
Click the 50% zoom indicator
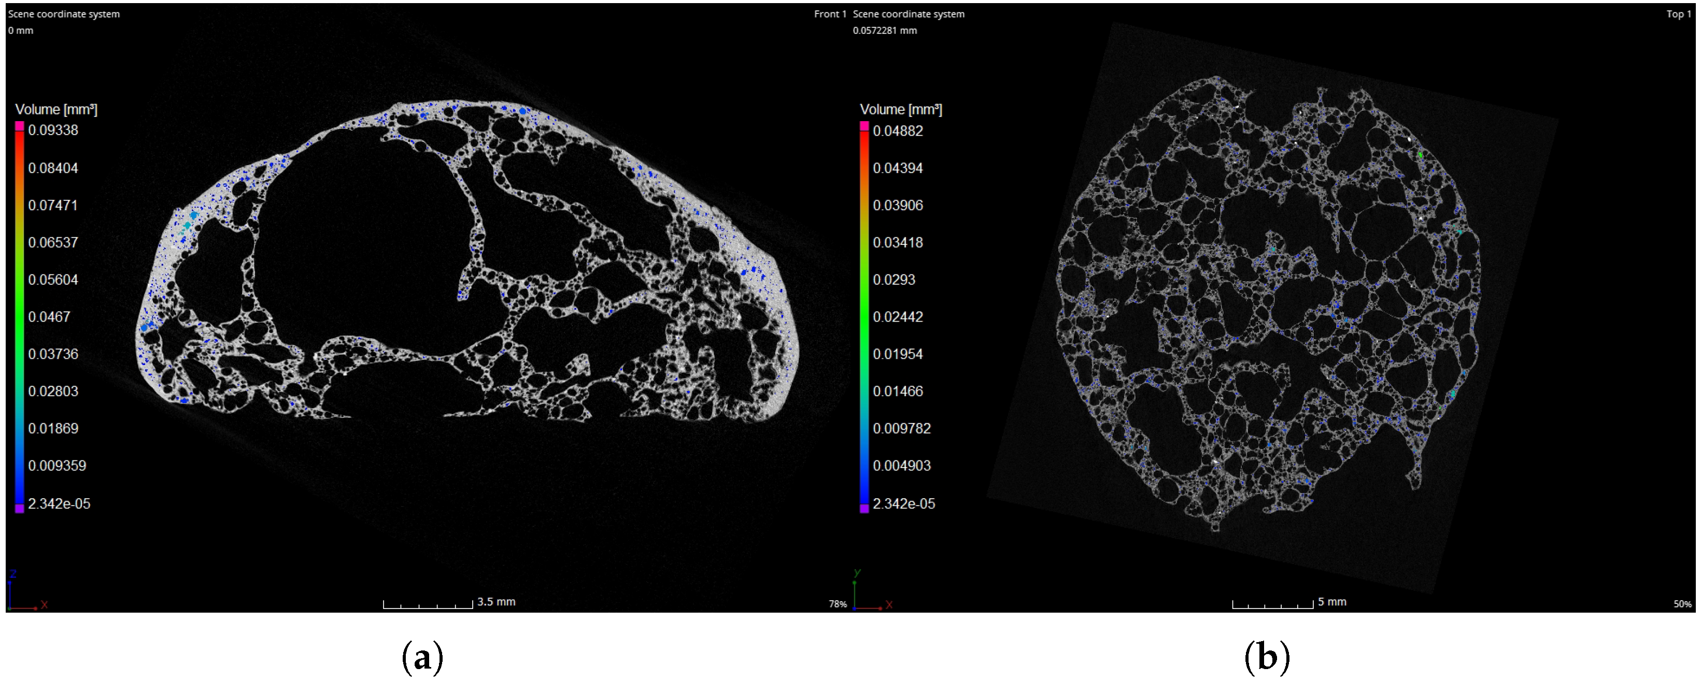pyautogui.click(x=1682, y=604)
